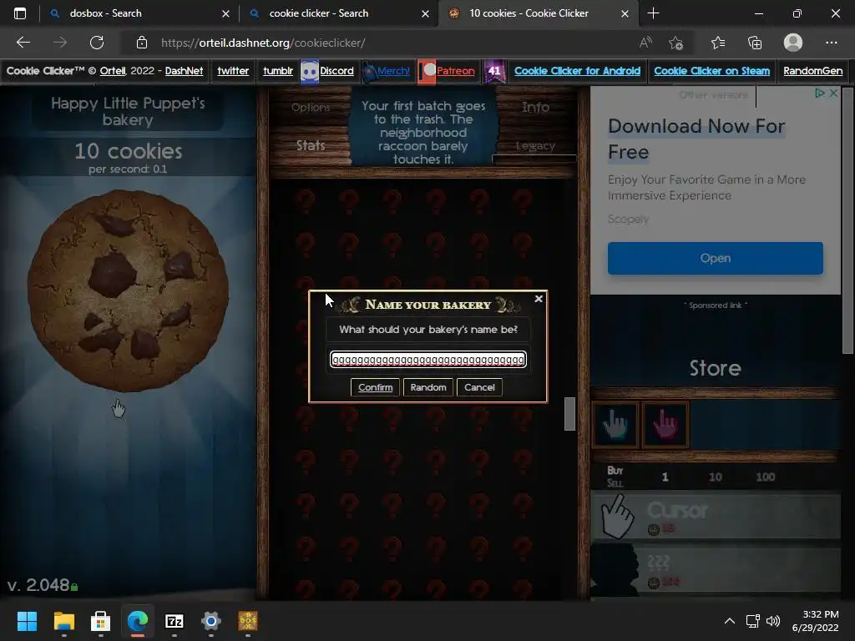The width and height of the screenshot is (855, 641).
Task: Open Edge Settings and more menu
Action: coord(831,43)
